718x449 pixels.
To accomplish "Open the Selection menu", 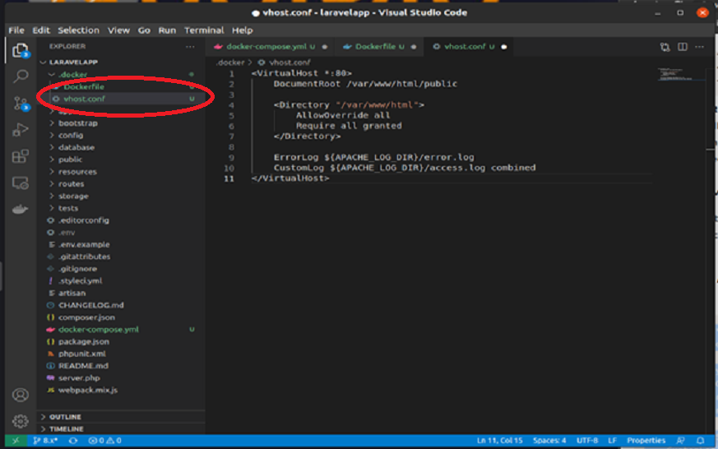I will point(78,30).
